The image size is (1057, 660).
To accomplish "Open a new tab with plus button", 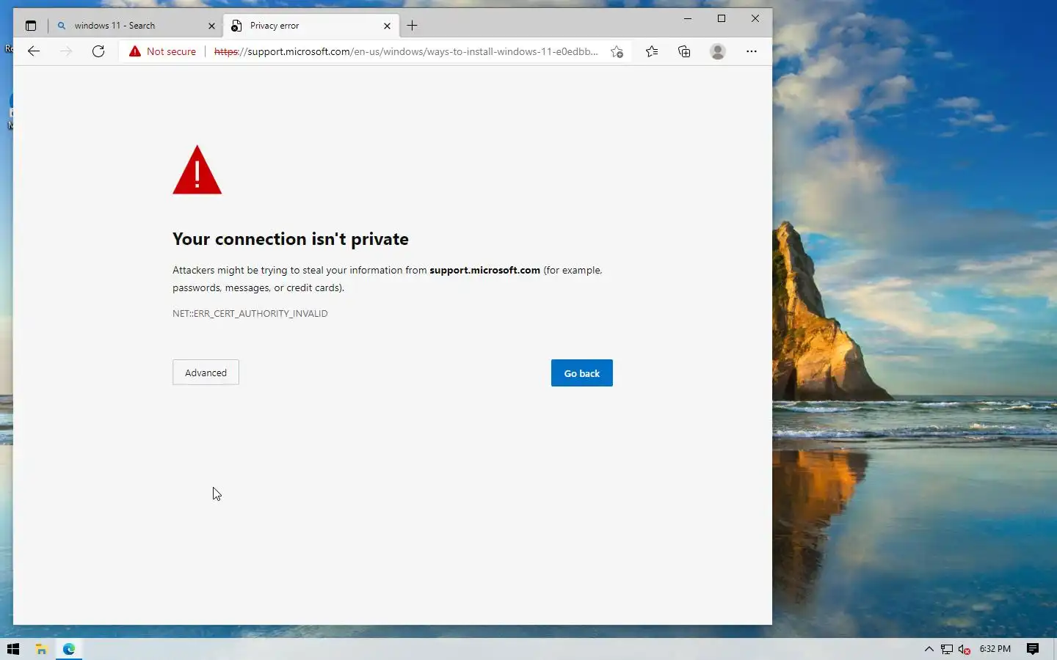I will pyautogui.click(x=413, y=26).
